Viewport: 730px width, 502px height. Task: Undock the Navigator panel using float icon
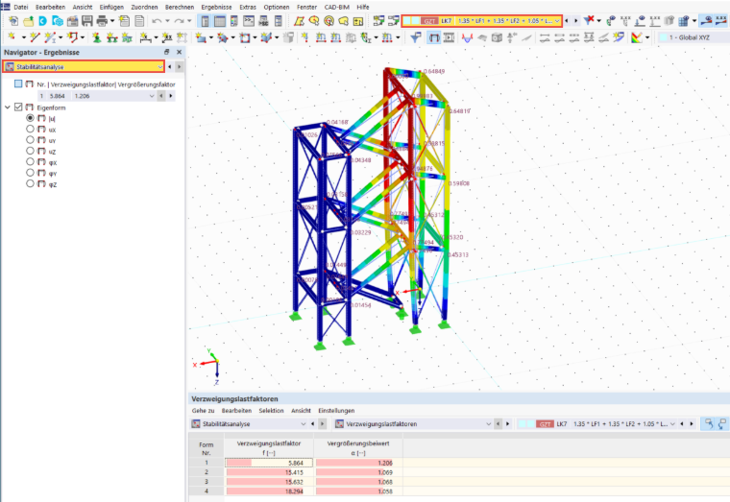tap(167, 52)
